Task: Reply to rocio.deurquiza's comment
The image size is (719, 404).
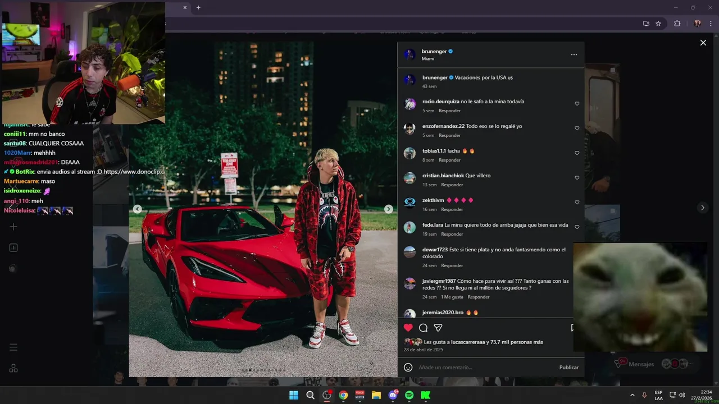Action: click(x=449, y=111)
